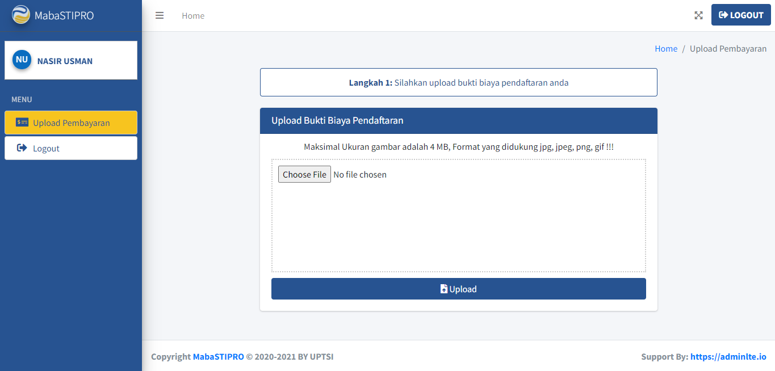Image resolution: width=775 pixels, height=371 pixels.
Task: Click NASIR USMAN user name
Action: pyautogui.click(x=65, y=61)
